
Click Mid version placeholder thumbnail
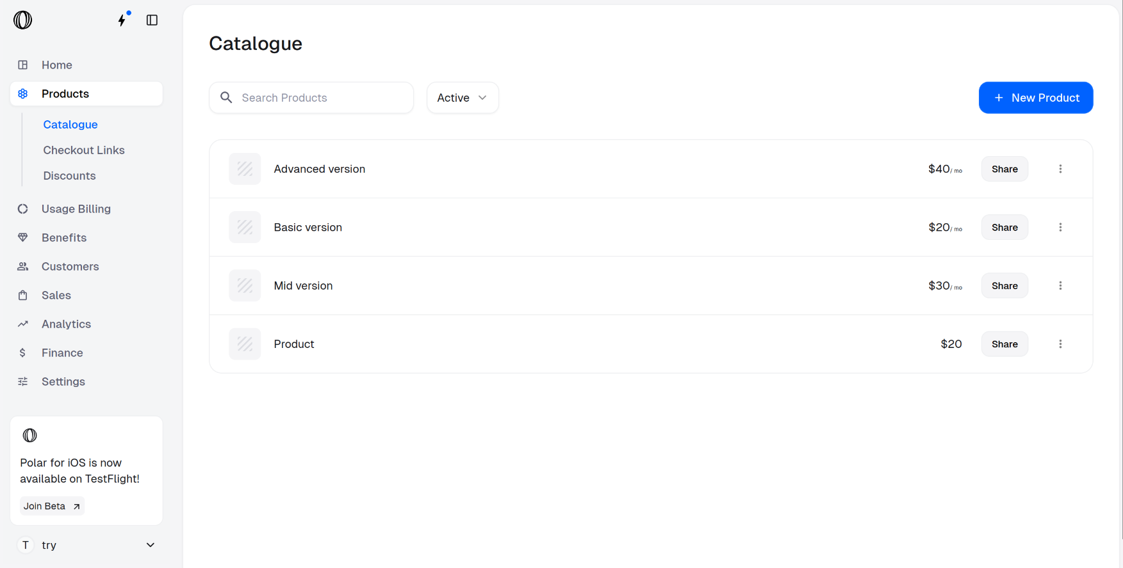tap(245, 285)
